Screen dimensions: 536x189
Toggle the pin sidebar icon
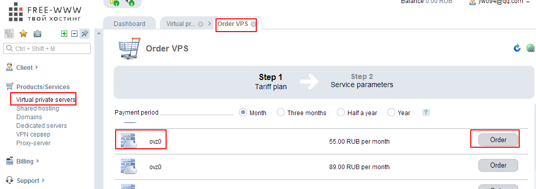85,34
